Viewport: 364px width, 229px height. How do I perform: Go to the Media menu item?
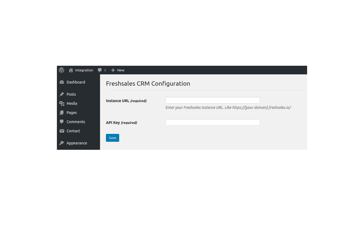[72, 103]
